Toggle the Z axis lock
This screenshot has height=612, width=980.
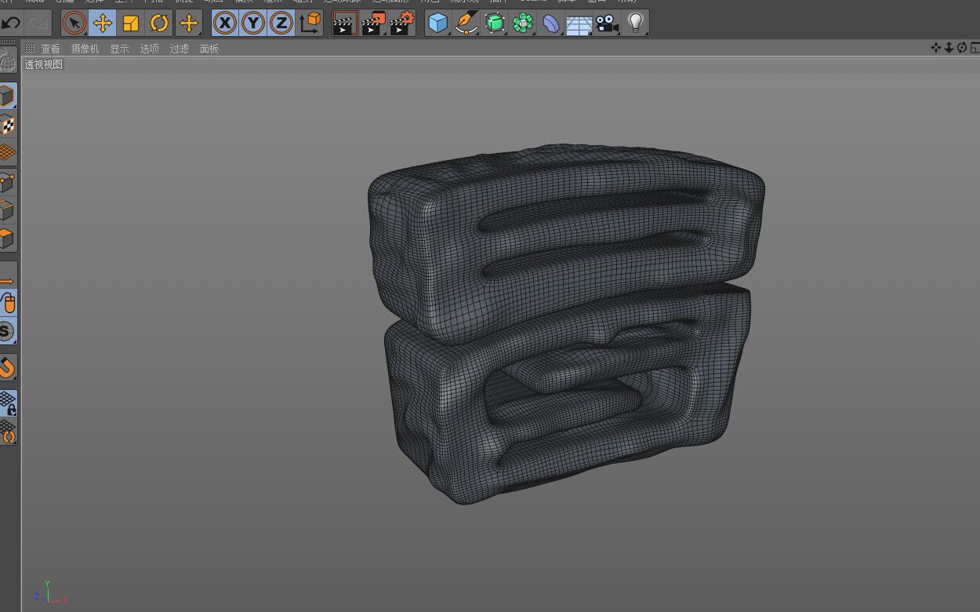pos(281,23)
